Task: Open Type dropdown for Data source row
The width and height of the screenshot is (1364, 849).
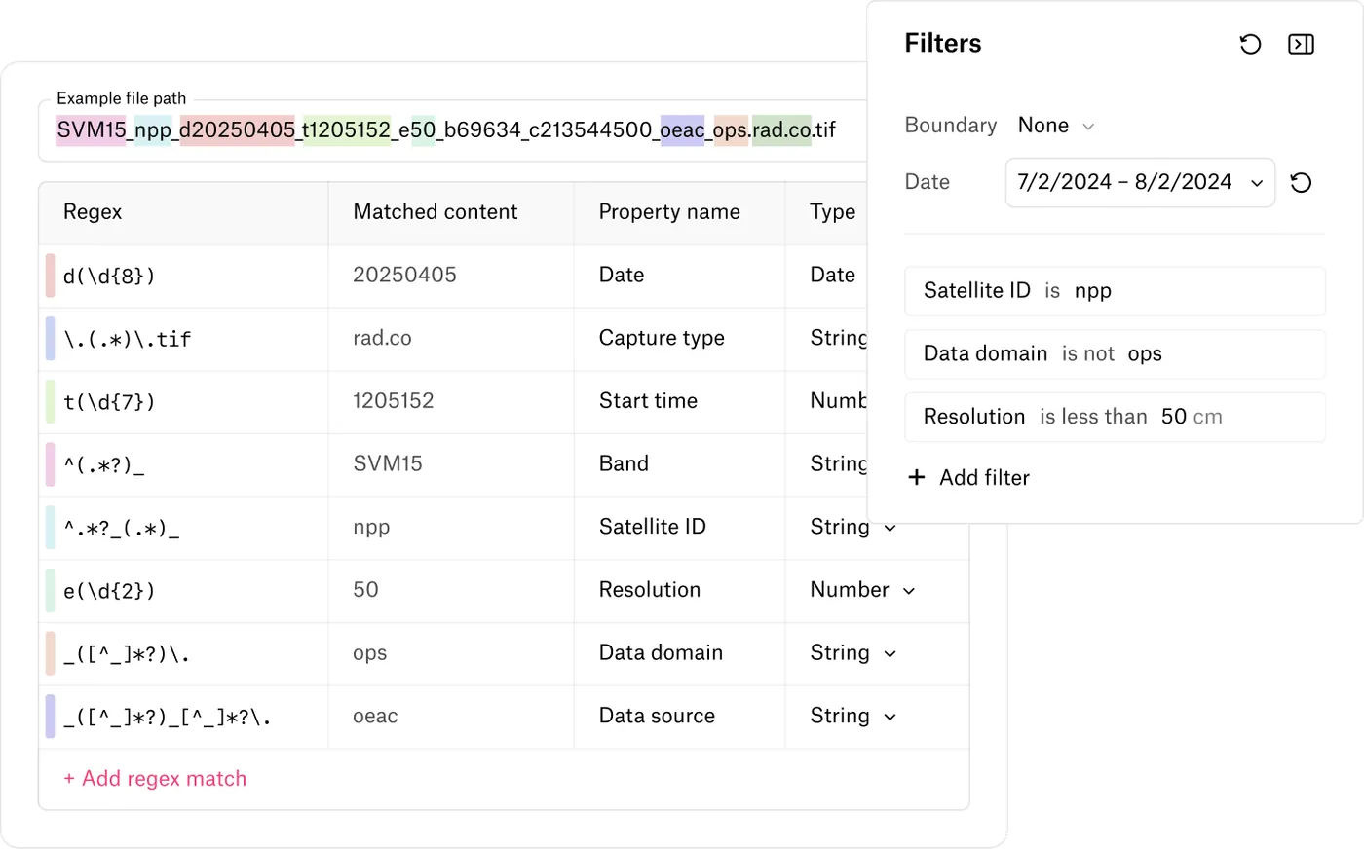Action: [853, 716]
